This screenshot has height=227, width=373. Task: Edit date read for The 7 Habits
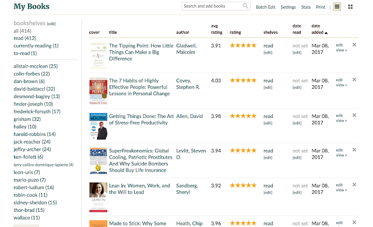click(297, 88)
